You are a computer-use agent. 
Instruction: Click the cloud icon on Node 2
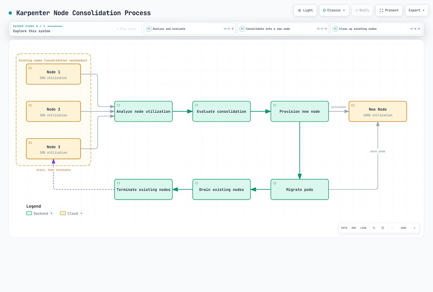coord(30,105)
